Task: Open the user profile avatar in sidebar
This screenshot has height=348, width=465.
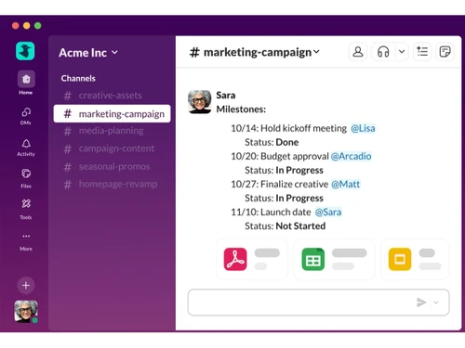Action: [26, 312]
